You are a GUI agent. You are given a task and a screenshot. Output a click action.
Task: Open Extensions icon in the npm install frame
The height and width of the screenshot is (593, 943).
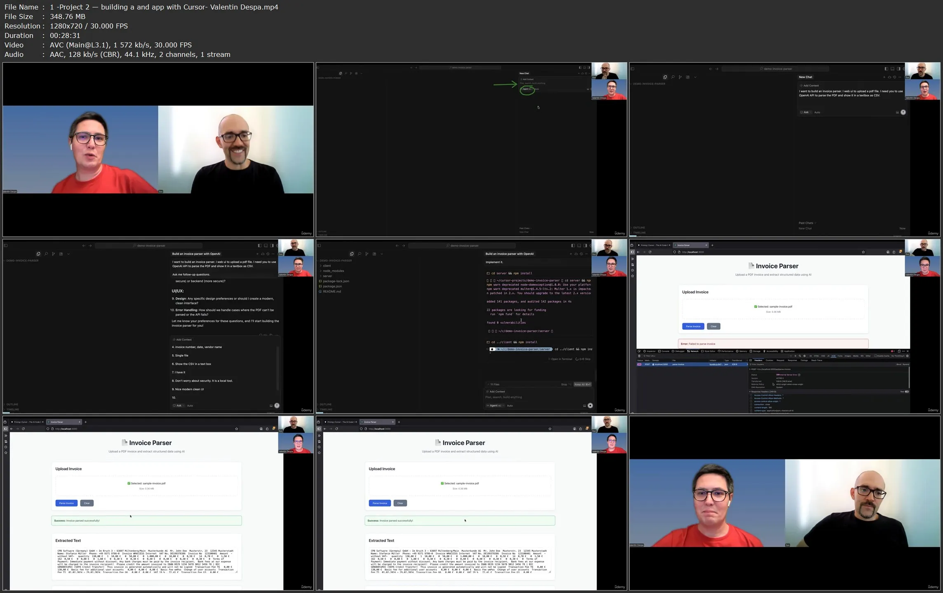tap(374, 254)
